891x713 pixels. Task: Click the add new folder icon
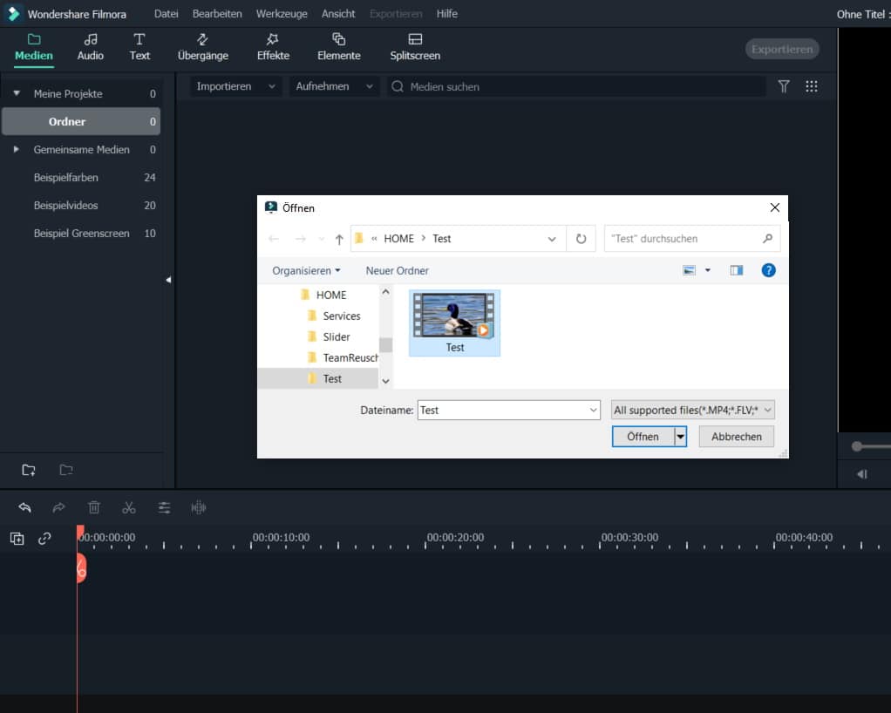point(29,471)
